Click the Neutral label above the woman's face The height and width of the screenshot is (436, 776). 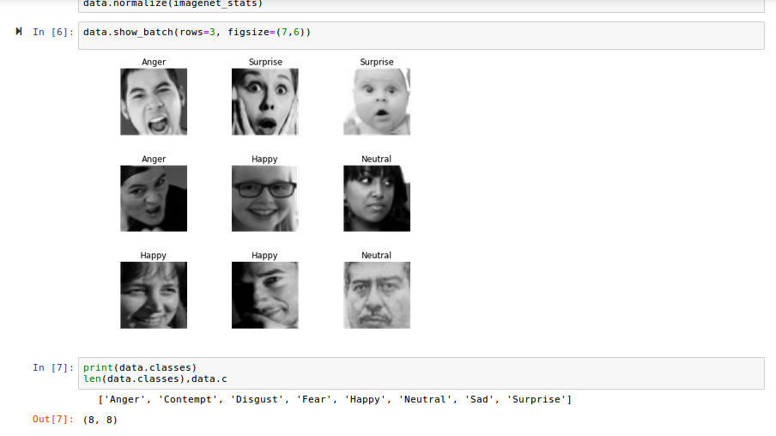point(376,159)
